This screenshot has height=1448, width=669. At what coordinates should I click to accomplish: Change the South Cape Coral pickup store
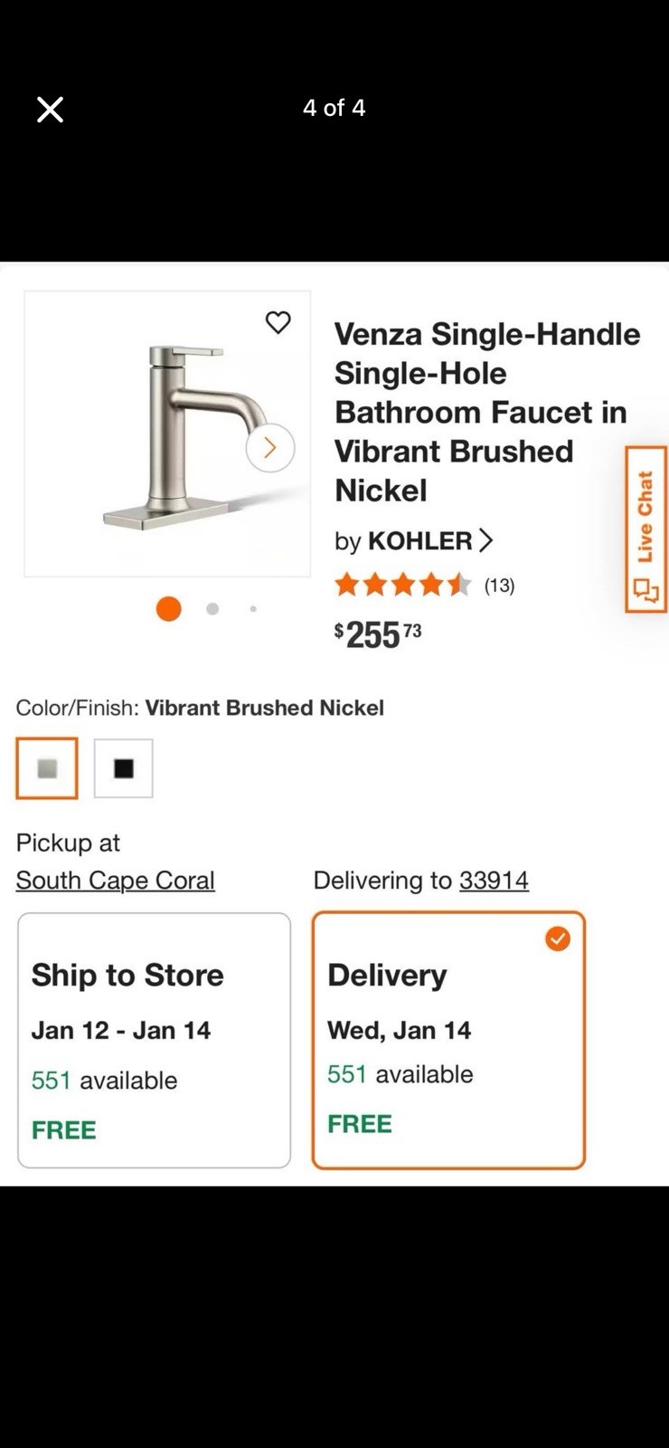coord(115,880)
